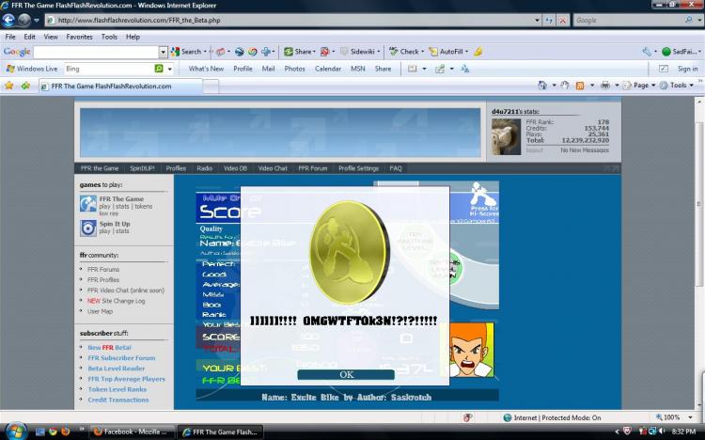Click the yellow highlighter icon

[x=478, y=52]
